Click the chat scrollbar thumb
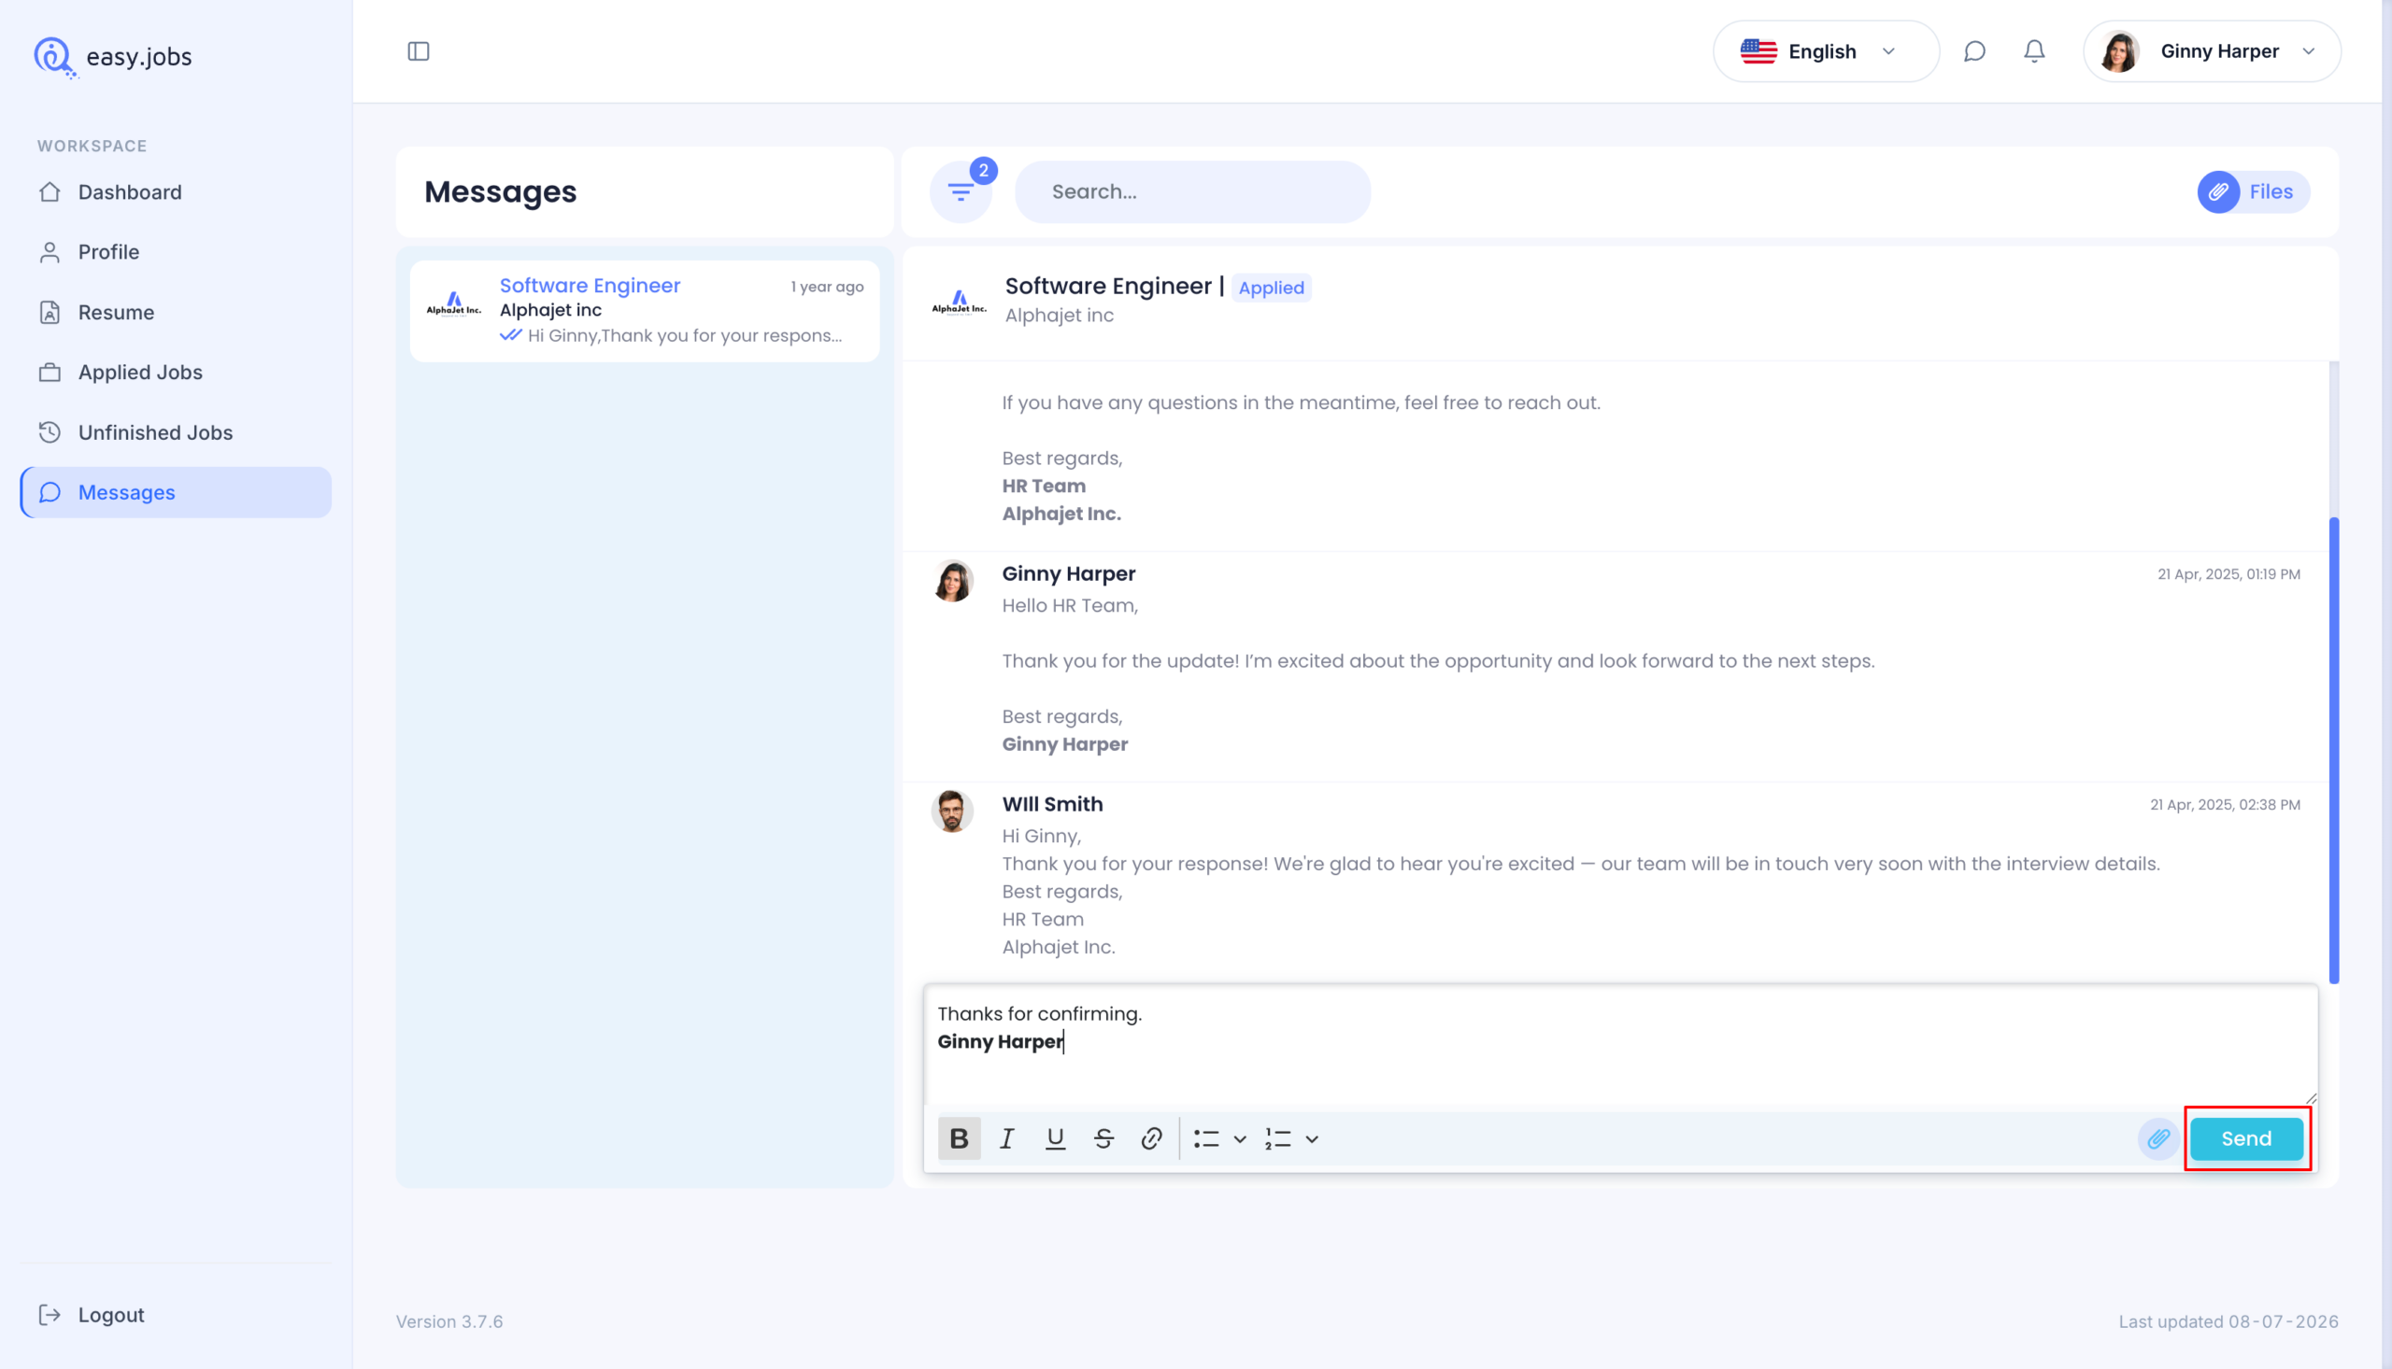The image size is (2392, 1369). [x=2334, y=750]
